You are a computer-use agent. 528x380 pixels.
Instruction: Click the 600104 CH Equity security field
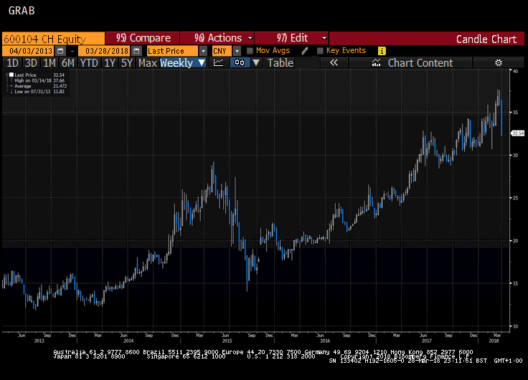(54, 39)
